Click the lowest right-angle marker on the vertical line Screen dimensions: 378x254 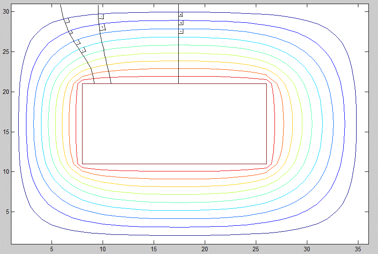181,31
